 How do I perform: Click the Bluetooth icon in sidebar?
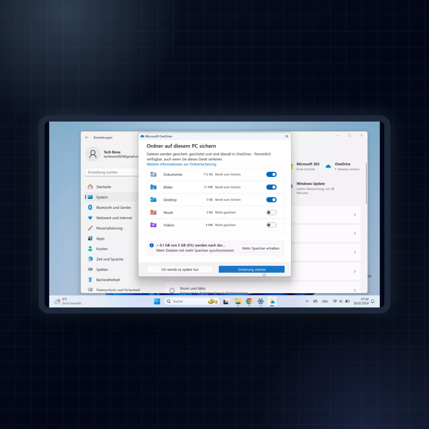90,207
